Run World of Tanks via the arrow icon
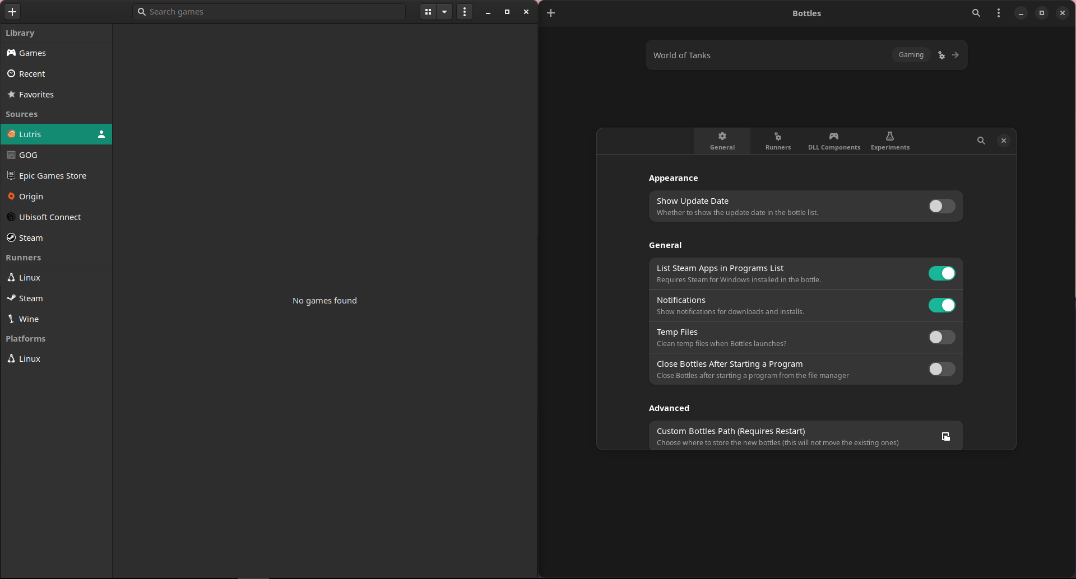Viewport: 1076px width, 579px height. tap(956, 55)
